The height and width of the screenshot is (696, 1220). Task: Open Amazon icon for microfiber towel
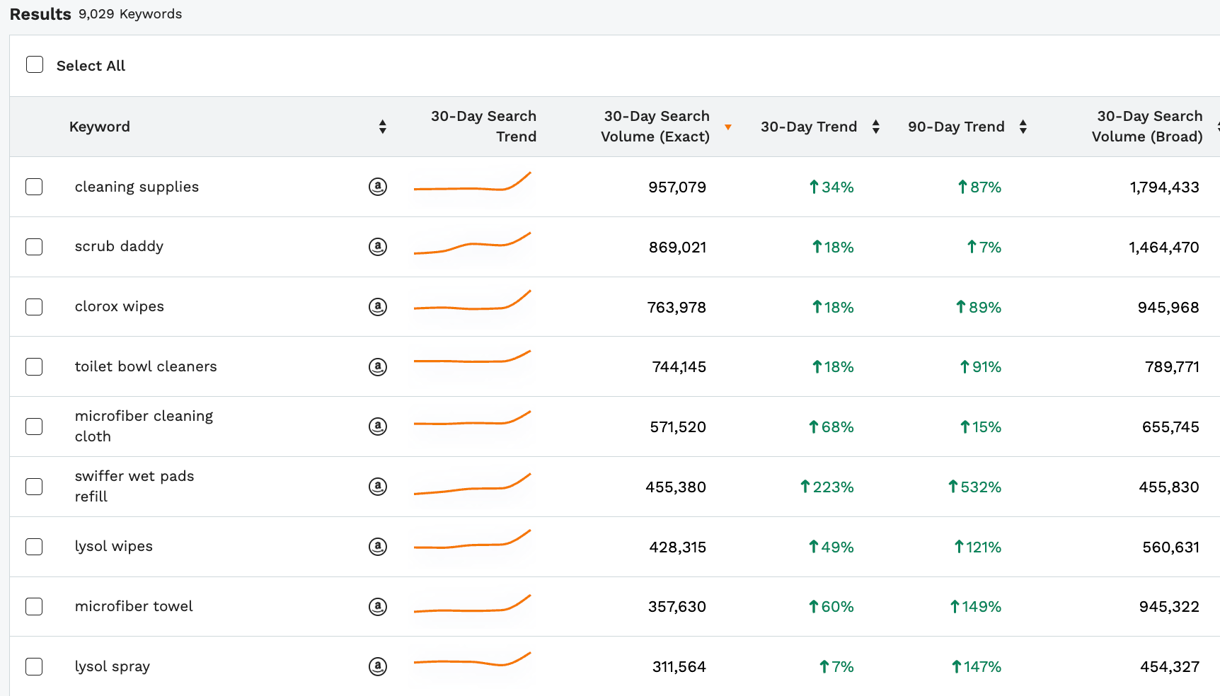(378, 606)
